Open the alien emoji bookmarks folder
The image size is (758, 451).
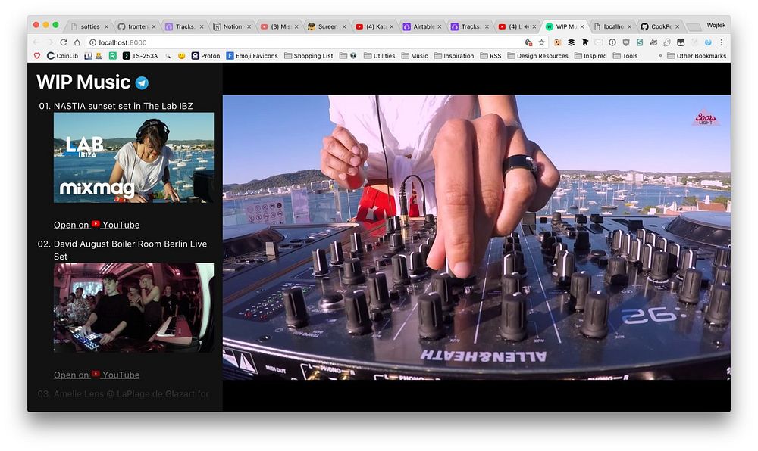348,56
